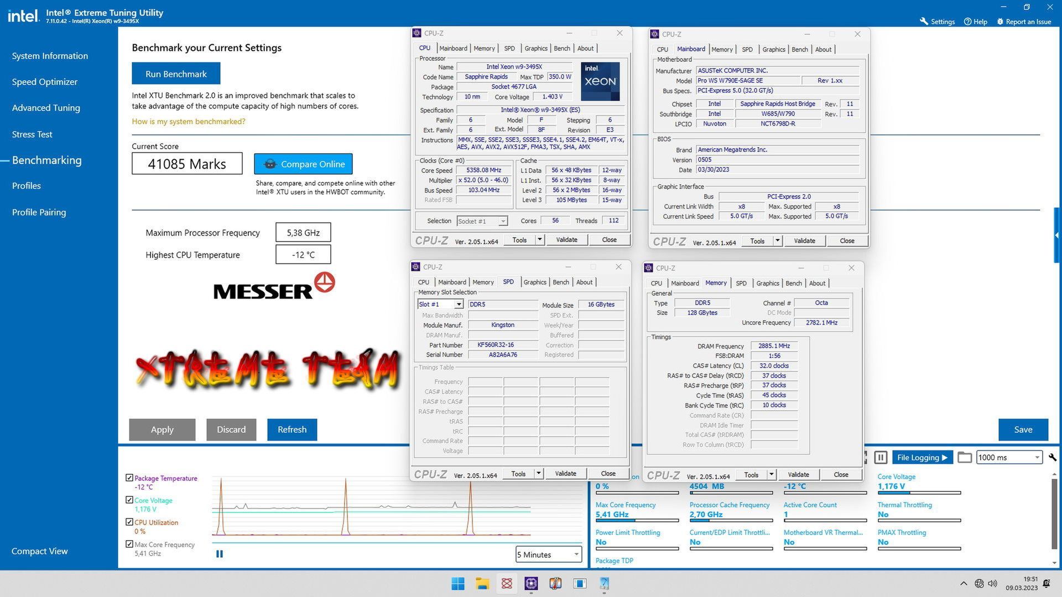Click Validate in the CPU window
The image size is (1062, 597).
[566, 239]
